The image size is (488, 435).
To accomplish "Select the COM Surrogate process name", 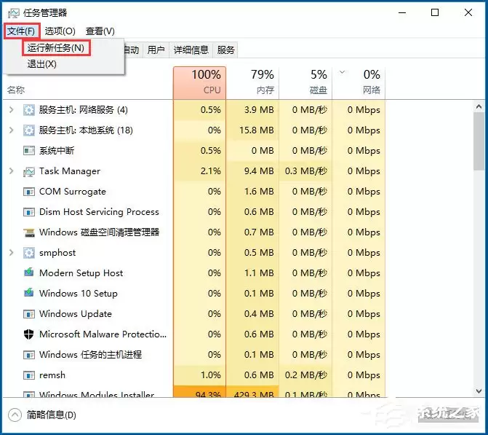I will 73,192.
